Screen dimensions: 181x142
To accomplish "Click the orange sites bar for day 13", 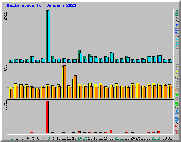I will pos(75,87).
